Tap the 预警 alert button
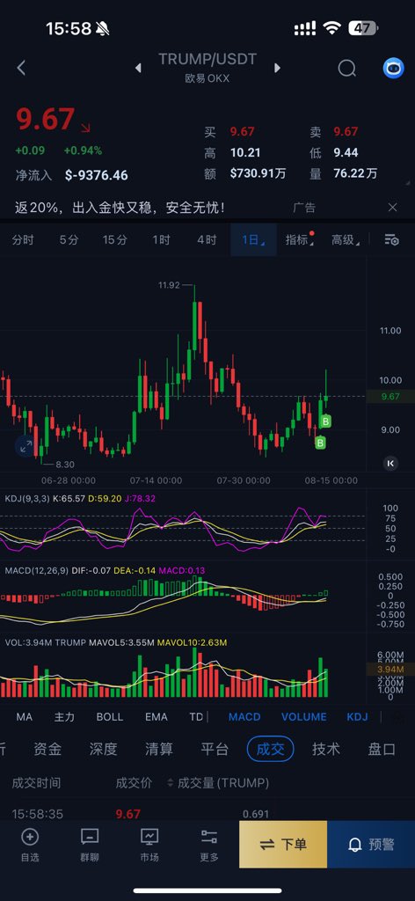Image resolution: width=415 pixels, height=901 pixels. [371, 844]
